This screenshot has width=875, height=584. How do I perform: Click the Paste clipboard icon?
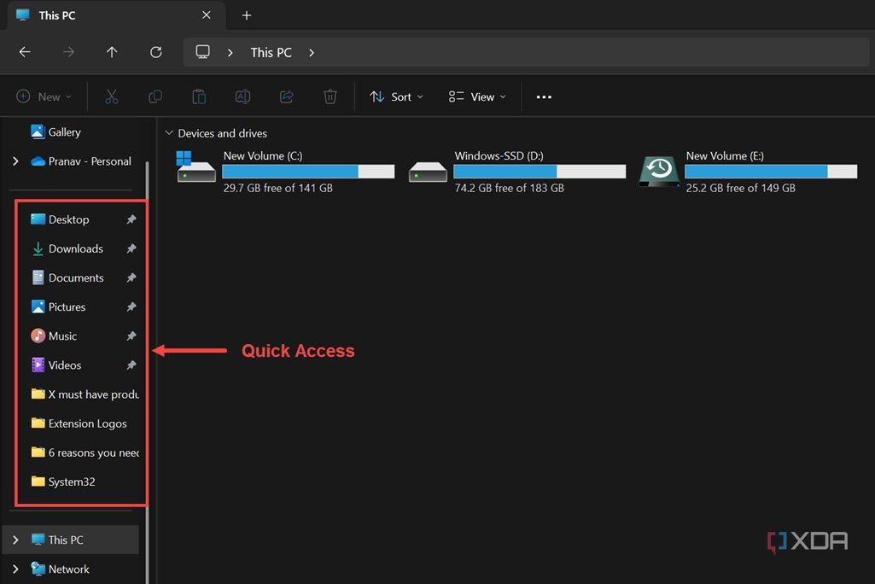click(x=199, y=96)
